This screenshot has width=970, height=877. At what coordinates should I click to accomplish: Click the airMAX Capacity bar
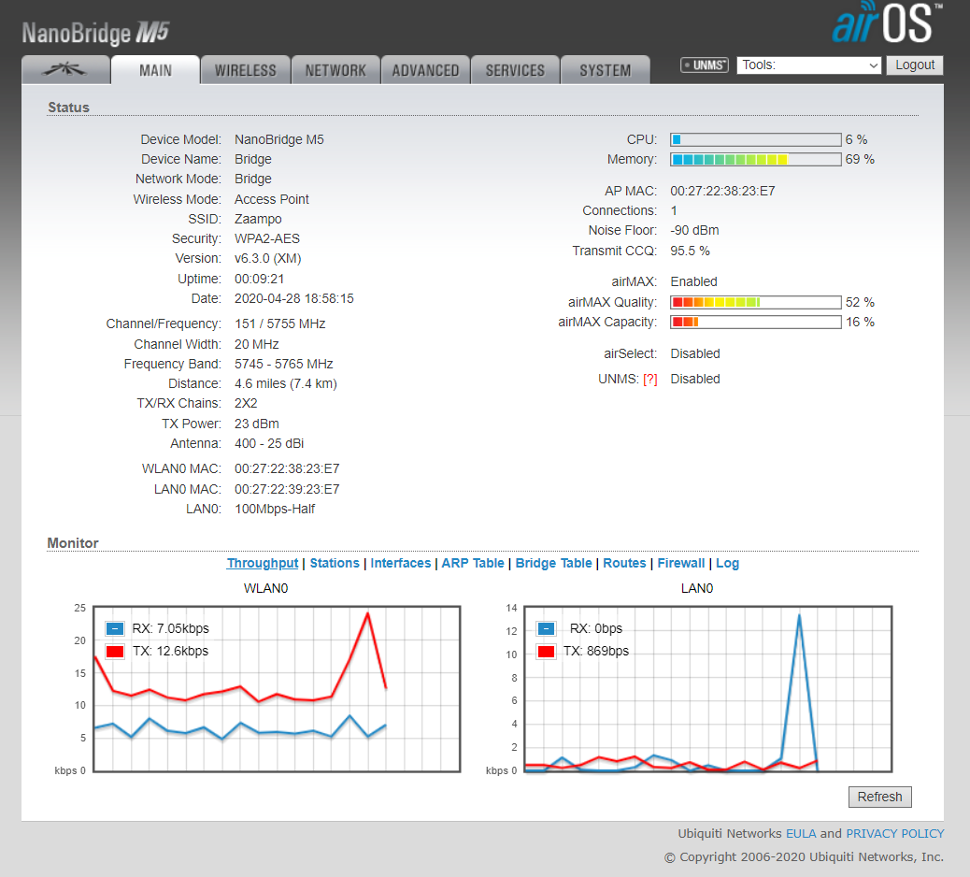coord(756,323)
